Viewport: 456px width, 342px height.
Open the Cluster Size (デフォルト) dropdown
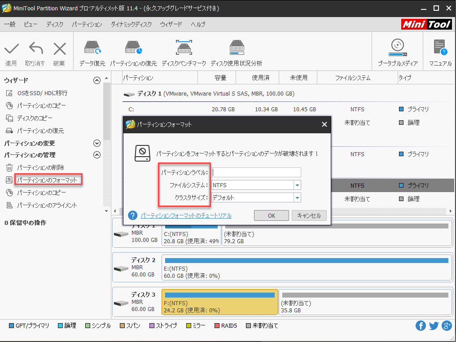click(x=297, y=198)
